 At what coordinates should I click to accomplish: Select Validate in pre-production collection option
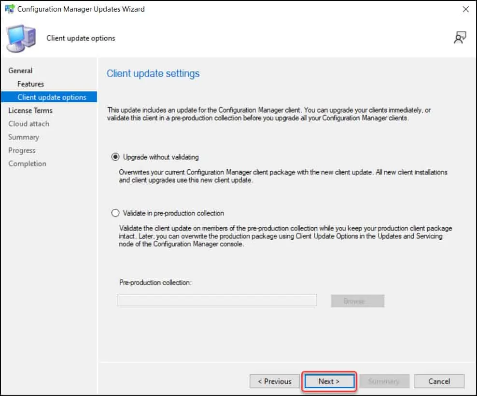click(x=168, y=213)
